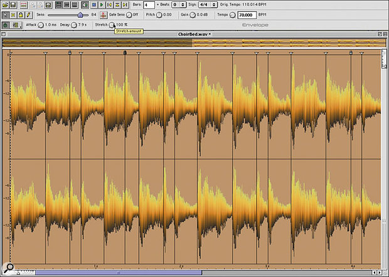
Task: Click the Envelope section label
Action: (x=255, y=25)
